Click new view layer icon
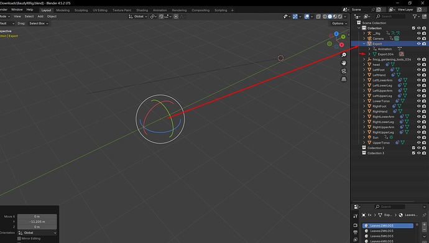The height and width of the screenshot is (243, 429). click(x=419, y=9)
